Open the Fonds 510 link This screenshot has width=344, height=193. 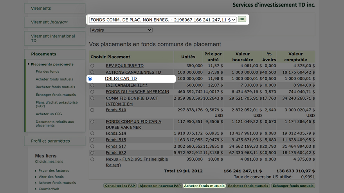116,110
